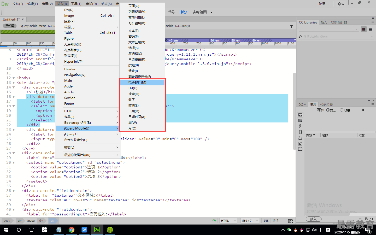The width and height of the screenshot is (376, 235).
Task: Click the real-time preview device icon
Action: pos(291,221)
